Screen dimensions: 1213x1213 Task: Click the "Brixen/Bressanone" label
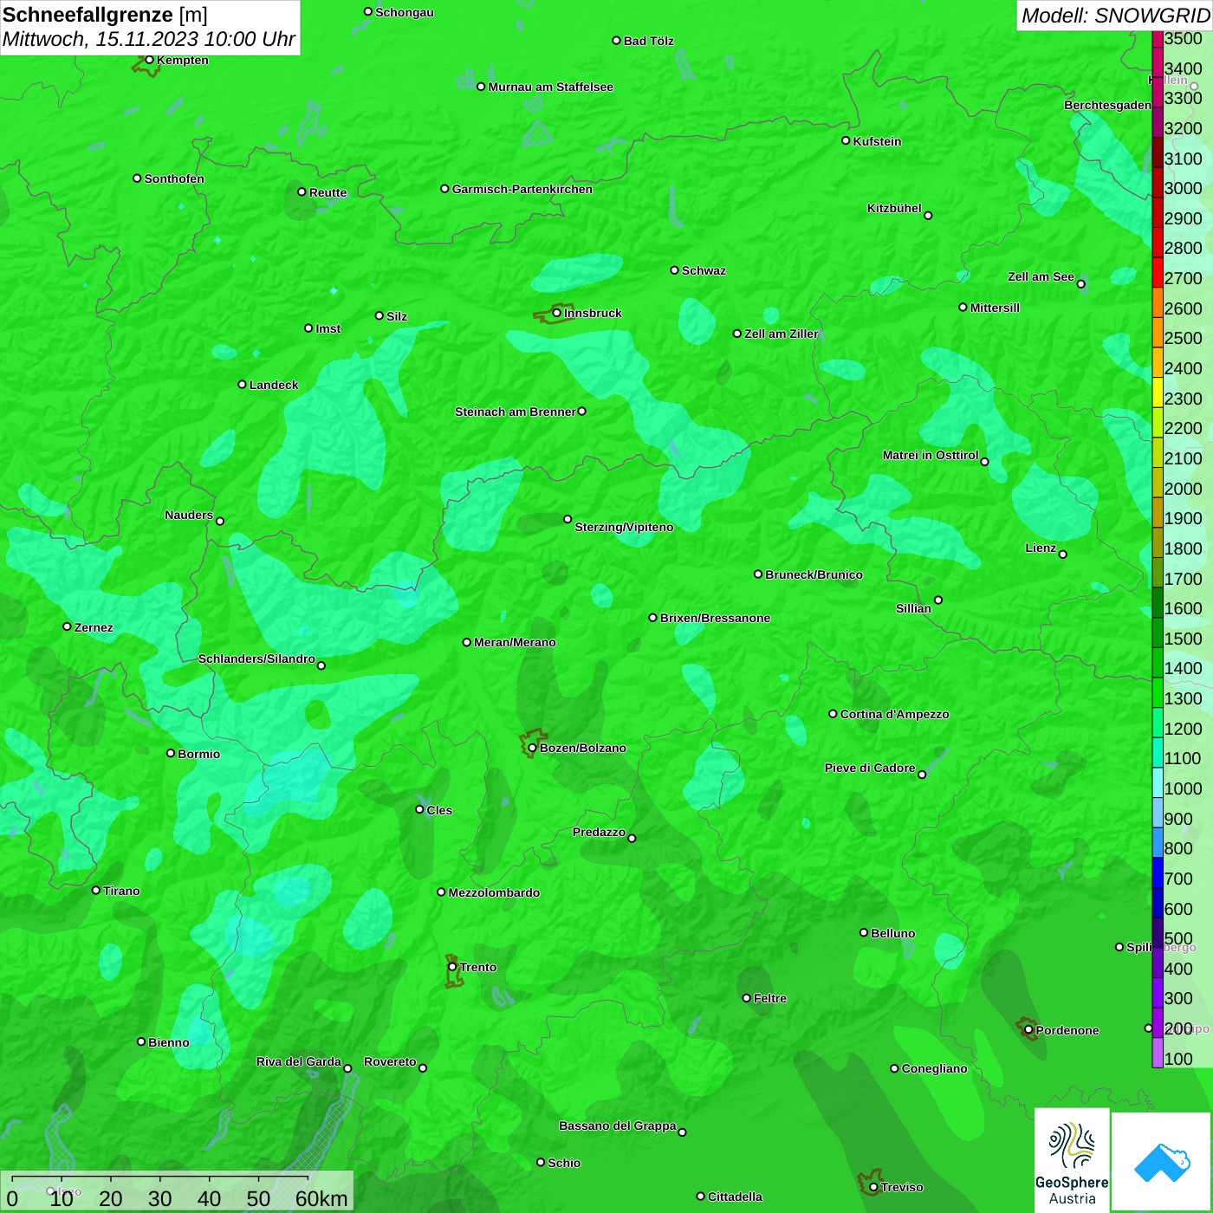coord(715,618)
